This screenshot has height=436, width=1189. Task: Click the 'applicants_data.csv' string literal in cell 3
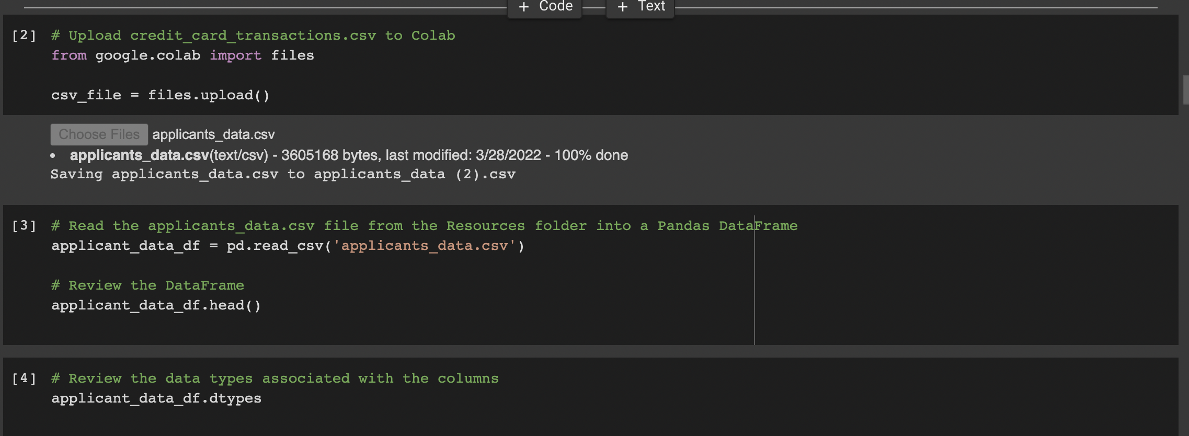424,246
